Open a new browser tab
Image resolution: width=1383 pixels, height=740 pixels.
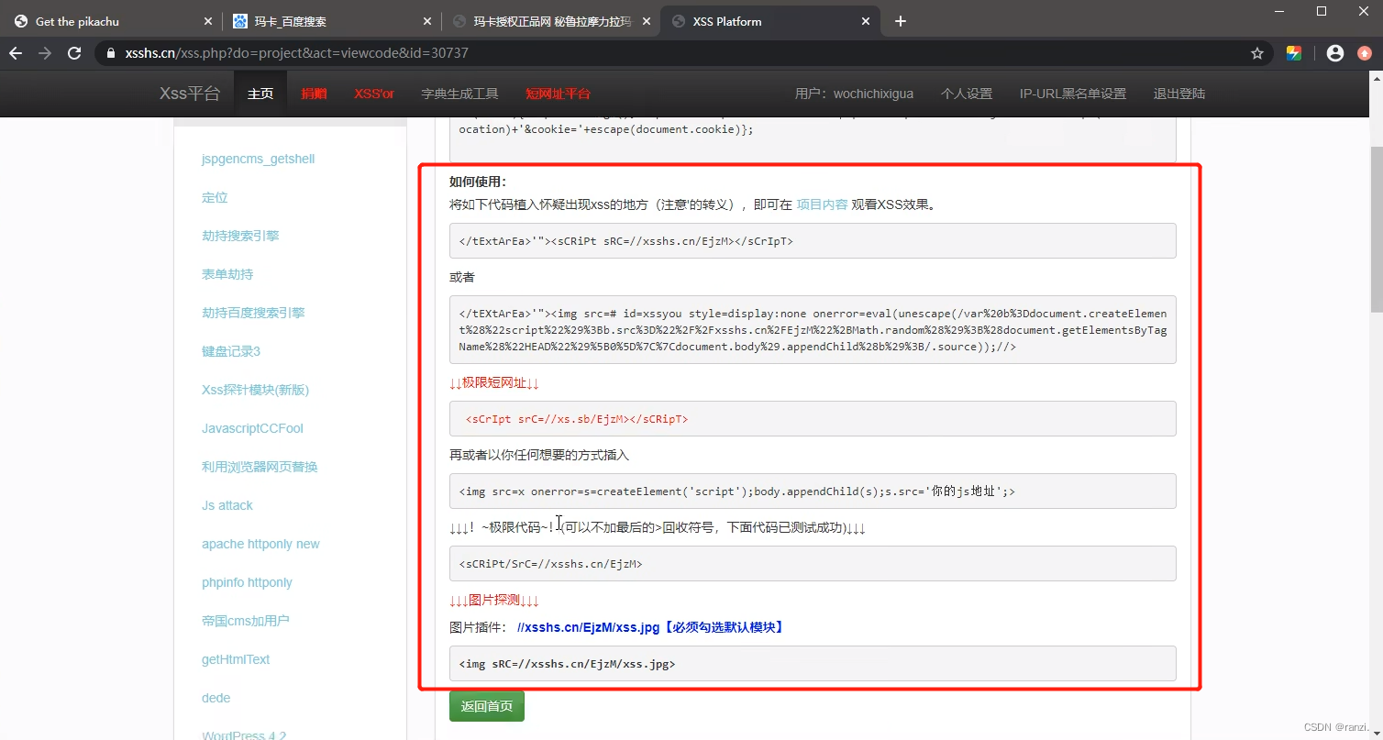click(x=901, y=21)
